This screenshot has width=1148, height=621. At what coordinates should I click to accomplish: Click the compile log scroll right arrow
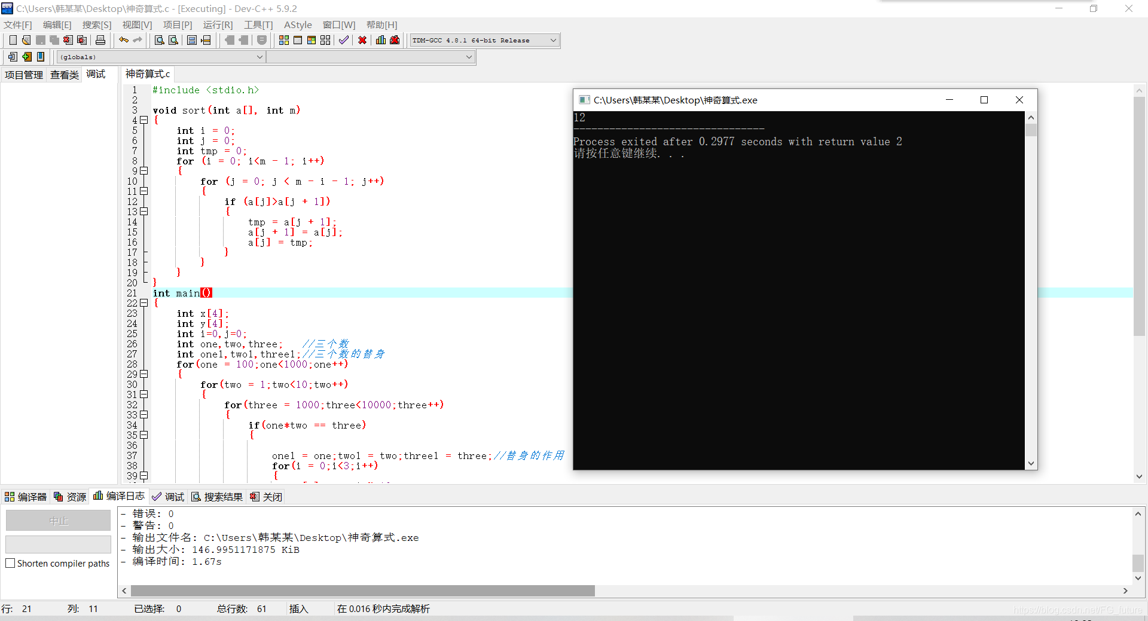coord(1125,591)
